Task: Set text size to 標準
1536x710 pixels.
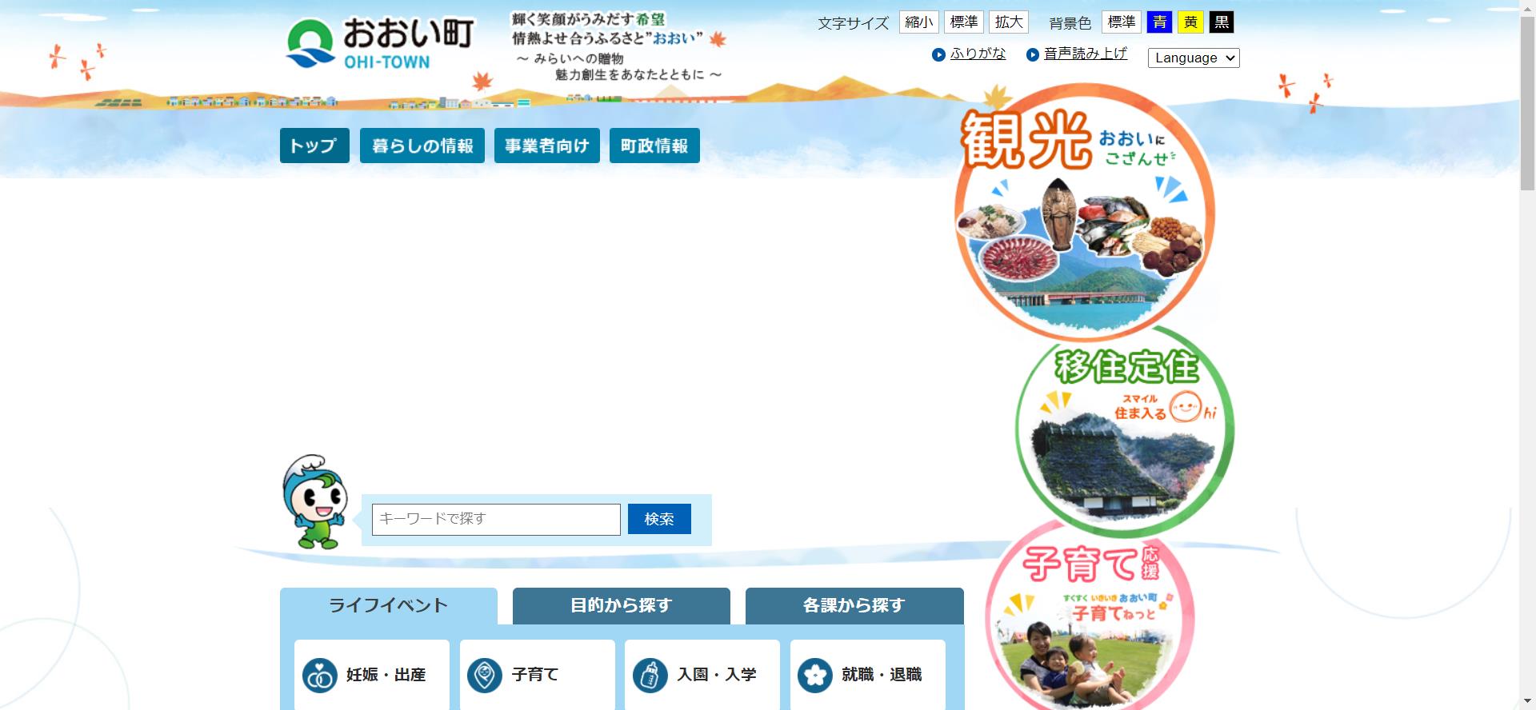Action: point(963,22)
